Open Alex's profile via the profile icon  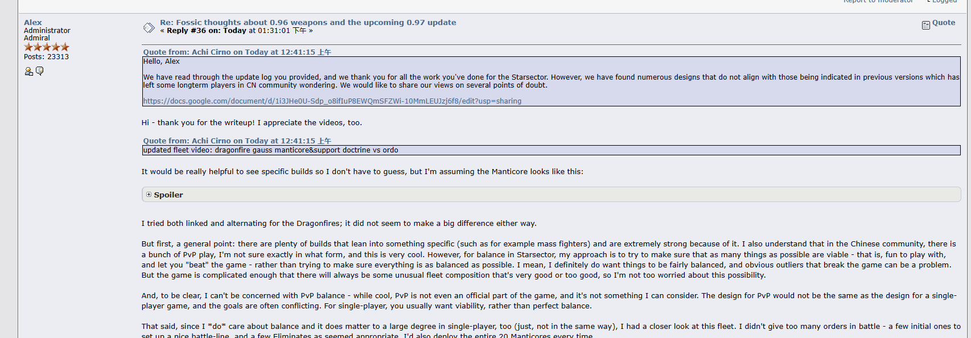28,71
